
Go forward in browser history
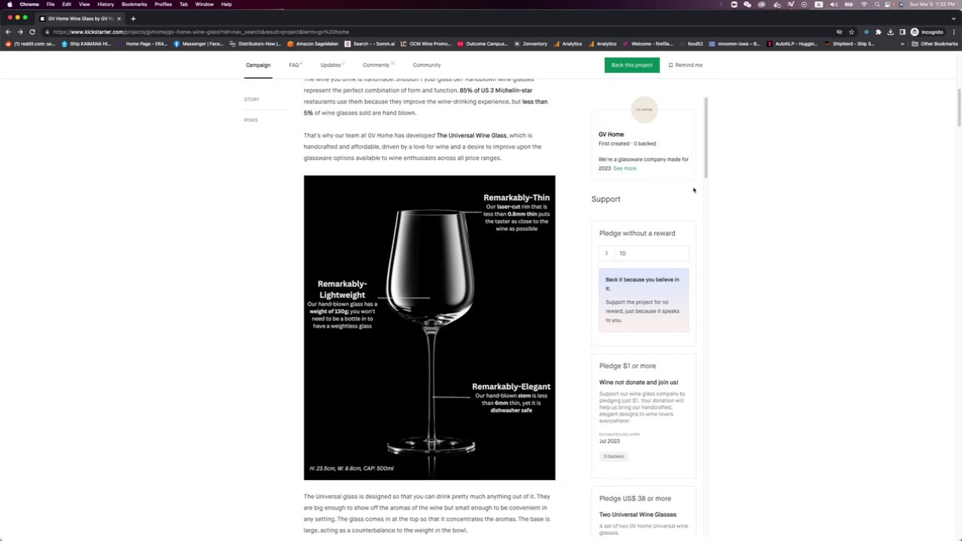tap(20, 32)
